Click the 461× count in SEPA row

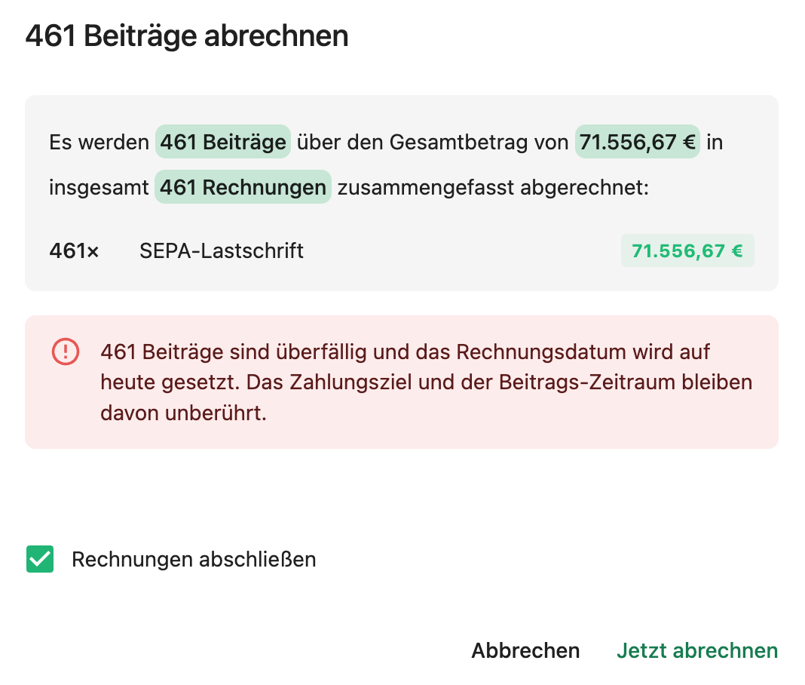pos(74,250)
